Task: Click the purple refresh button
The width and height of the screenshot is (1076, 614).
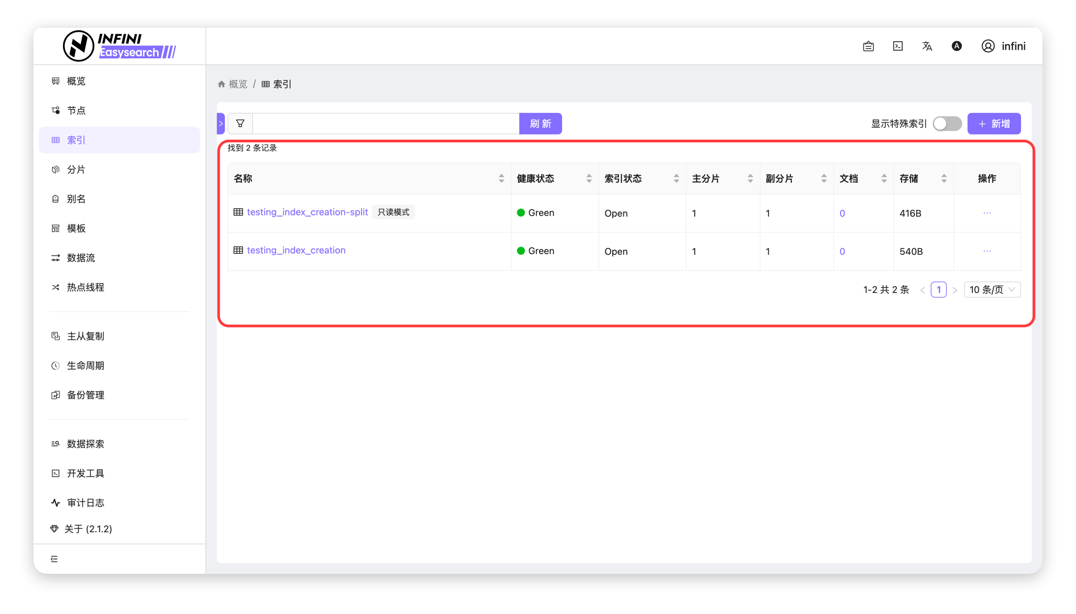Action: pyautogui.click(x=540, y=124)
